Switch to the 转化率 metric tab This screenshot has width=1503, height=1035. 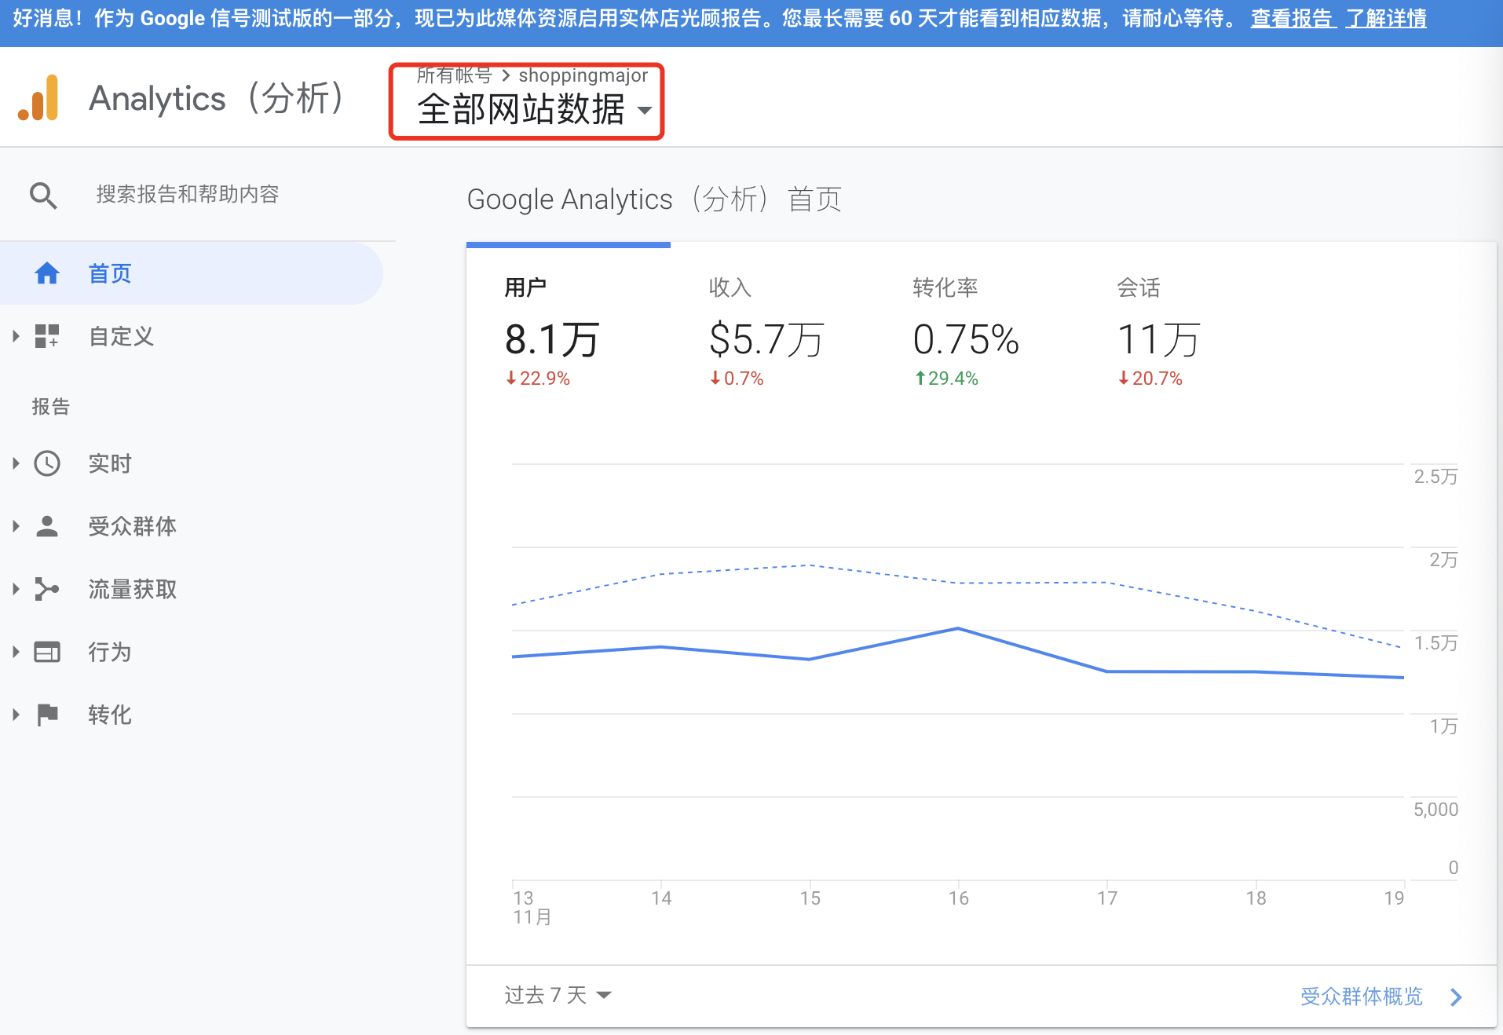click(x=966, y=331)
